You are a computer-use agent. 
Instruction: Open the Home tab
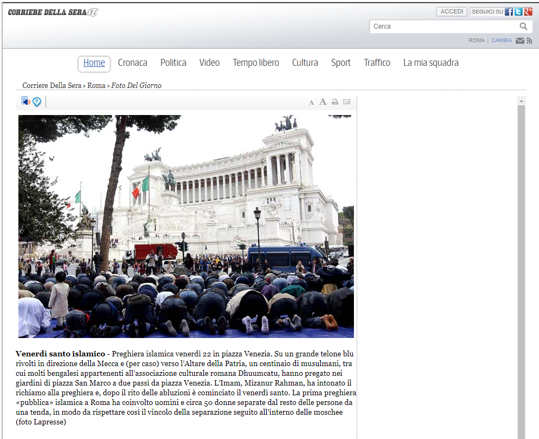coord(94,63)
